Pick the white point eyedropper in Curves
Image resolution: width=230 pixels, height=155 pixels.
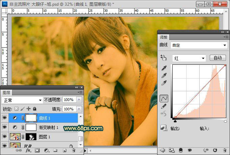coord(164,83)
